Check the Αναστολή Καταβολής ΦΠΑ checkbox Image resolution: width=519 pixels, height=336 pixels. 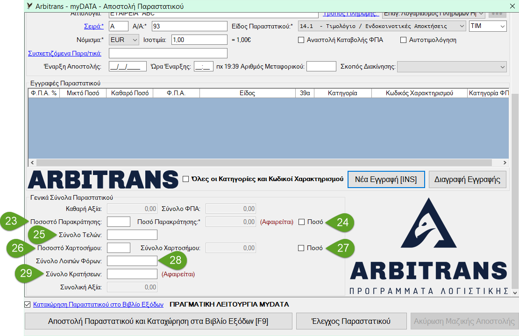(301, 40)
